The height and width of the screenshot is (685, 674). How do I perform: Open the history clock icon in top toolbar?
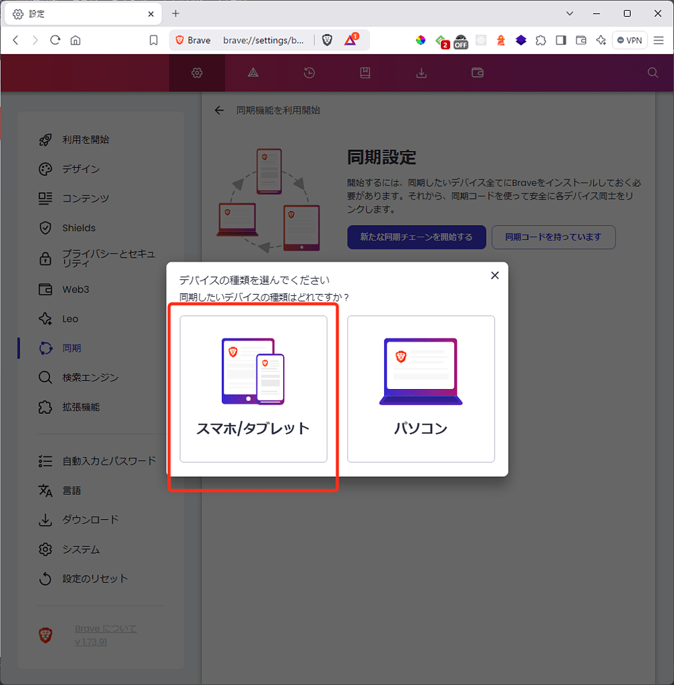click(309, 73)
